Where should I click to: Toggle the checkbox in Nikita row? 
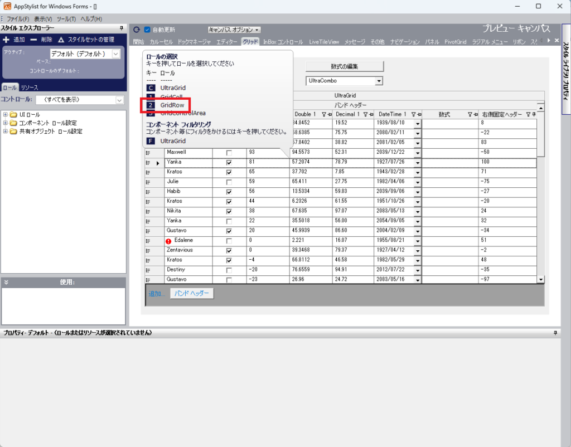tap(229, 211)
